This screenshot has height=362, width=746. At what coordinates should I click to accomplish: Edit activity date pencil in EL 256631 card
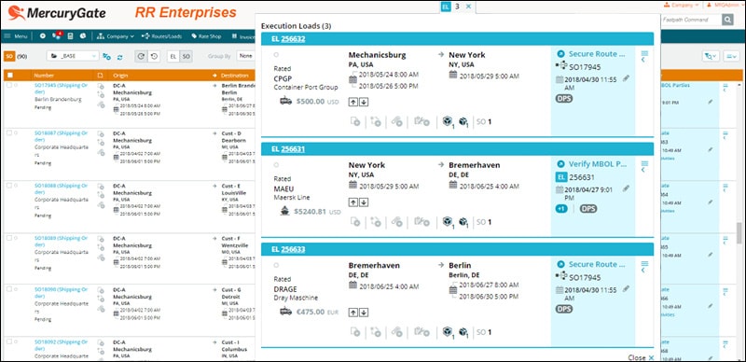[626, 188]
